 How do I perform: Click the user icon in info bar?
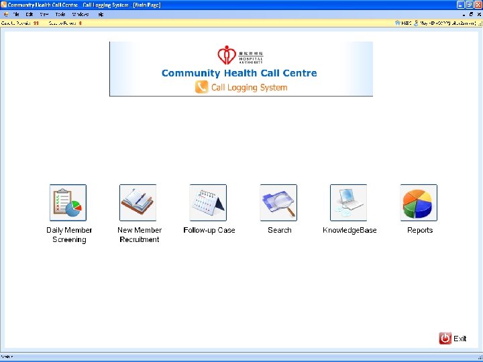pyautogui.click(x=416, y=23)
